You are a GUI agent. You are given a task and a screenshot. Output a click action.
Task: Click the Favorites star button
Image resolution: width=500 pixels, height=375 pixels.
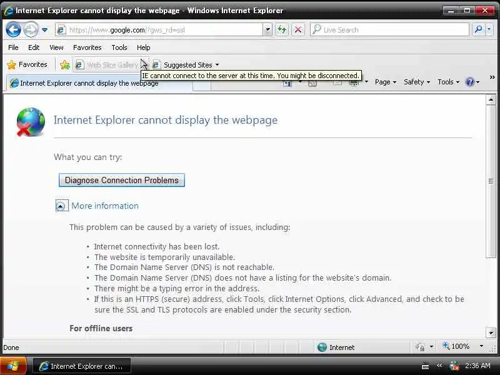click(x=27, y=65)
